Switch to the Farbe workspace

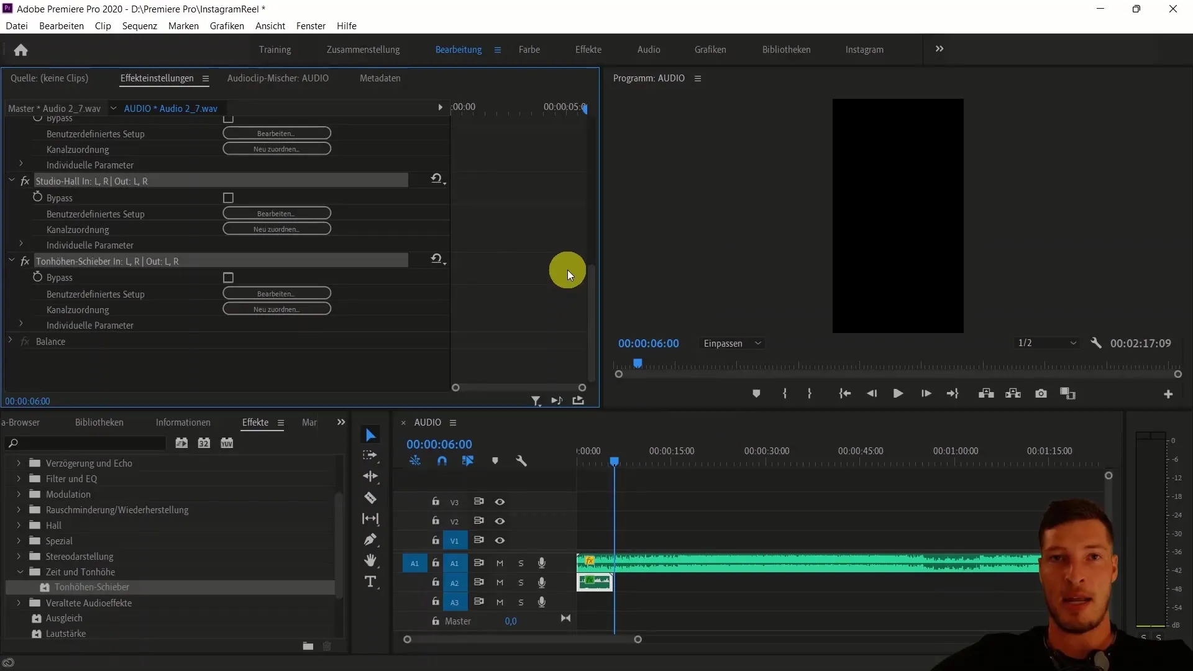[529, 50]
